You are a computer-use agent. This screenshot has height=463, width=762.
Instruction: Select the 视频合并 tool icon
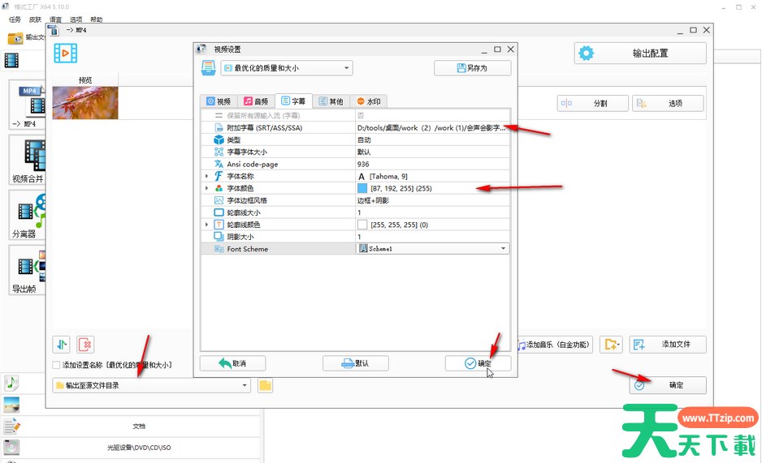click(28, 161)
